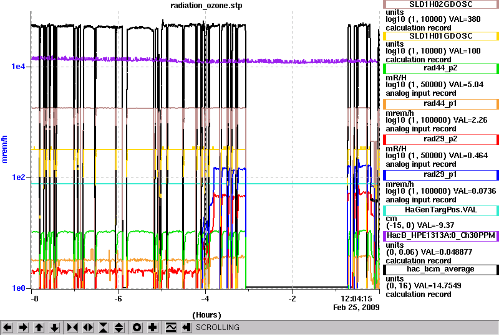Image resolution: width=499 pixels, height=335 pixels.
Task: Click the pan down arrow button
Action: [54, 328]
